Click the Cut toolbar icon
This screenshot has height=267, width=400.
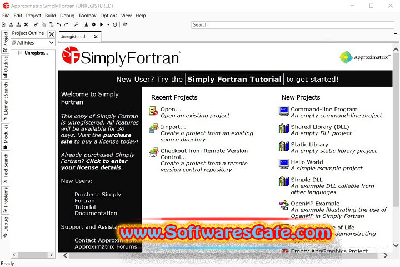point(36,24)
